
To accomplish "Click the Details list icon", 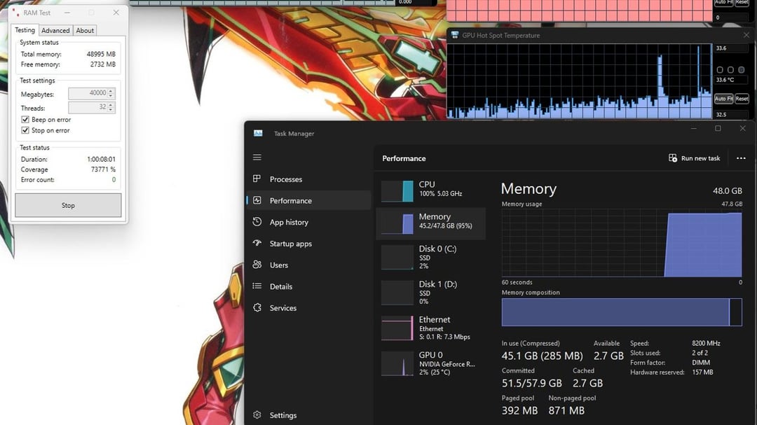I will (257, 286).
